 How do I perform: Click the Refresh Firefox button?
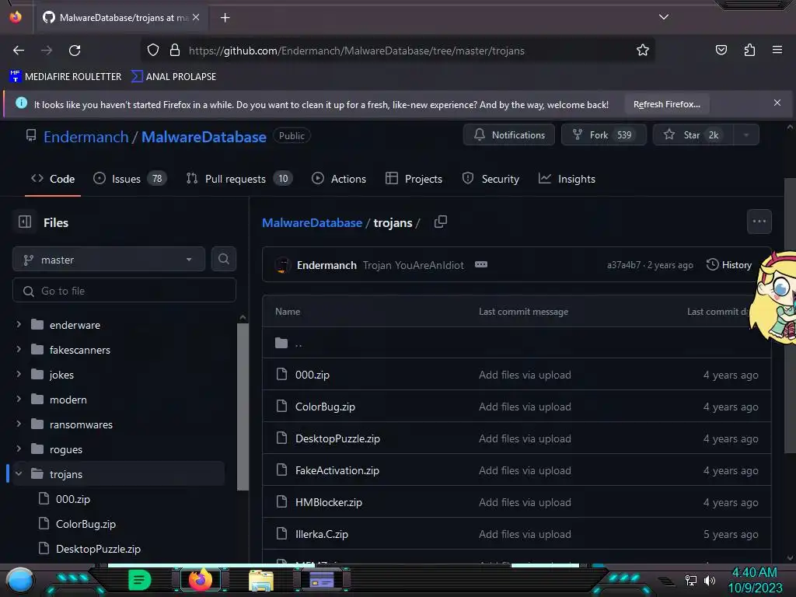[x=666, y=104]
